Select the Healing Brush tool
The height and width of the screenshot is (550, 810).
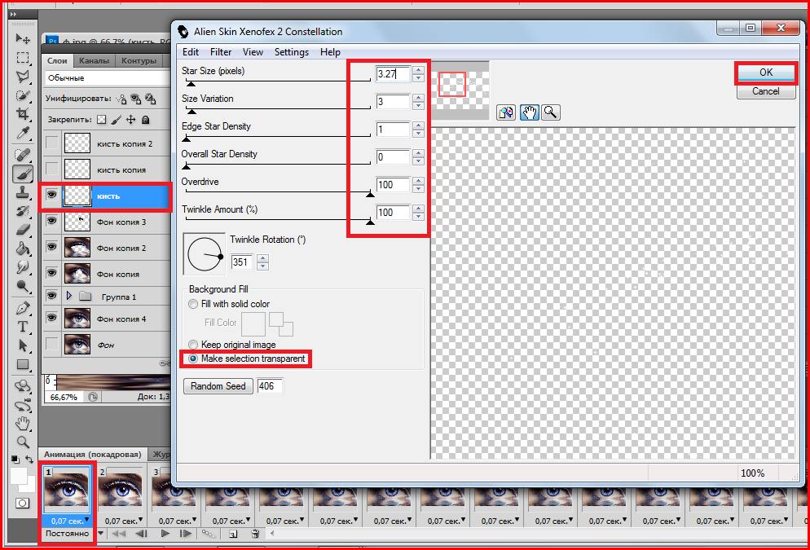click(23, 155)
